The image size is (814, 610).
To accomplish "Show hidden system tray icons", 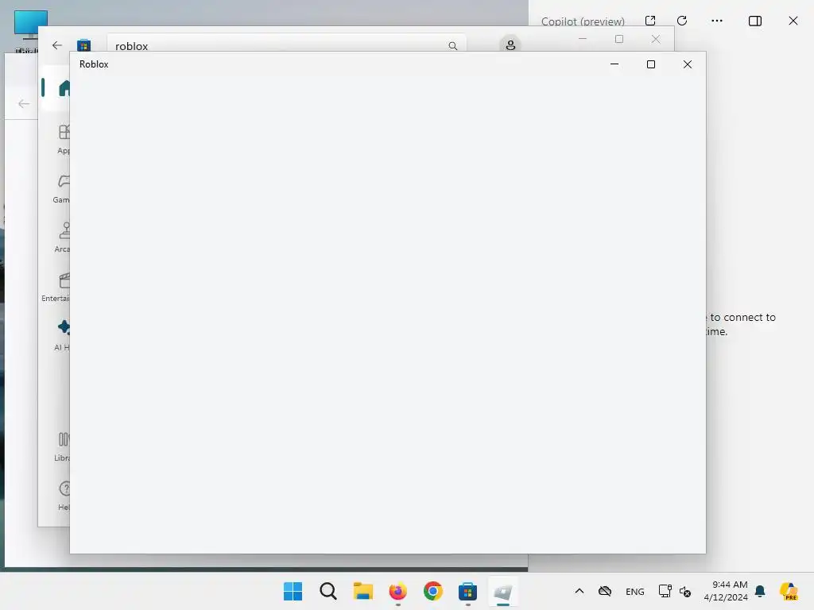I will 579,591.
